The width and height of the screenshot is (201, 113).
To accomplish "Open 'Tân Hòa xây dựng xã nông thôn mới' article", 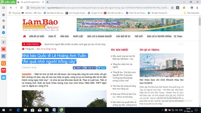I will point(124,87).
